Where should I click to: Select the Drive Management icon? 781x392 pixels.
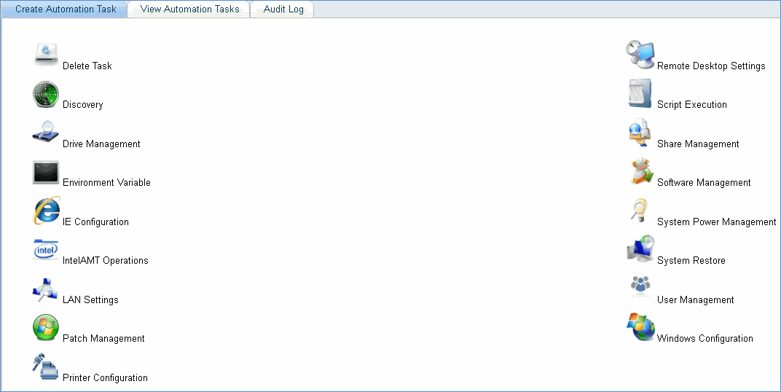(46, 134)
